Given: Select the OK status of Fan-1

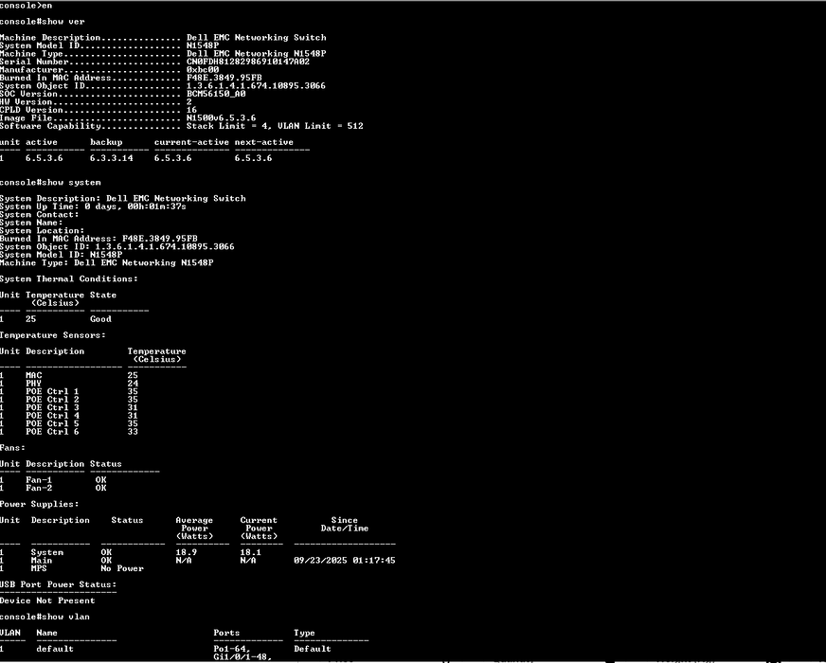Looking at the screenshot, I should click(x=100, y=480).
